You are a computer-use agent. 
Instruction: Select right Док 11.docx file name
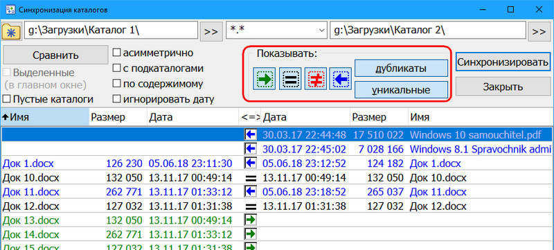(x=438, y=192)
